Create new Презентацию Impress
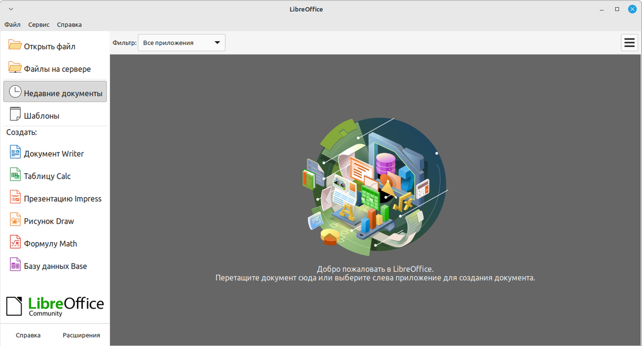Viewport: 642px width, 346px height. point(55,198)
